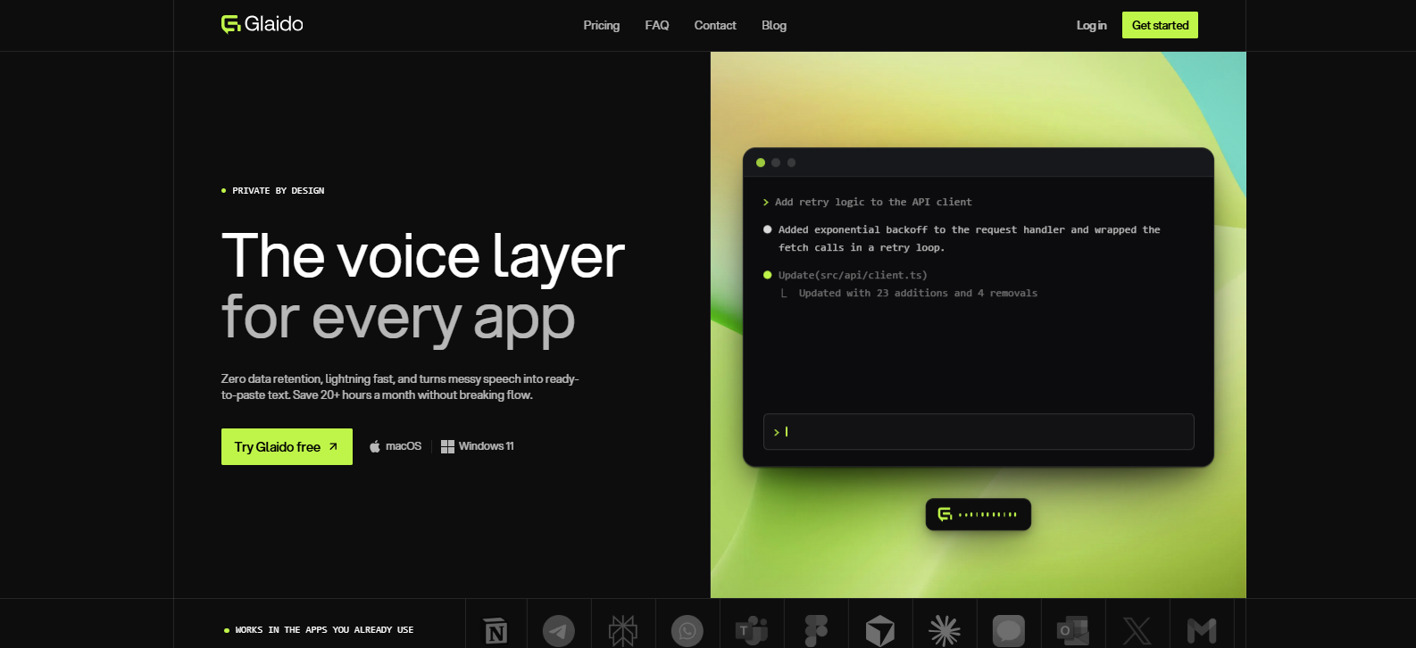The image size is (1416, 648).
Task: Open the Contact page
Action: 715,25
